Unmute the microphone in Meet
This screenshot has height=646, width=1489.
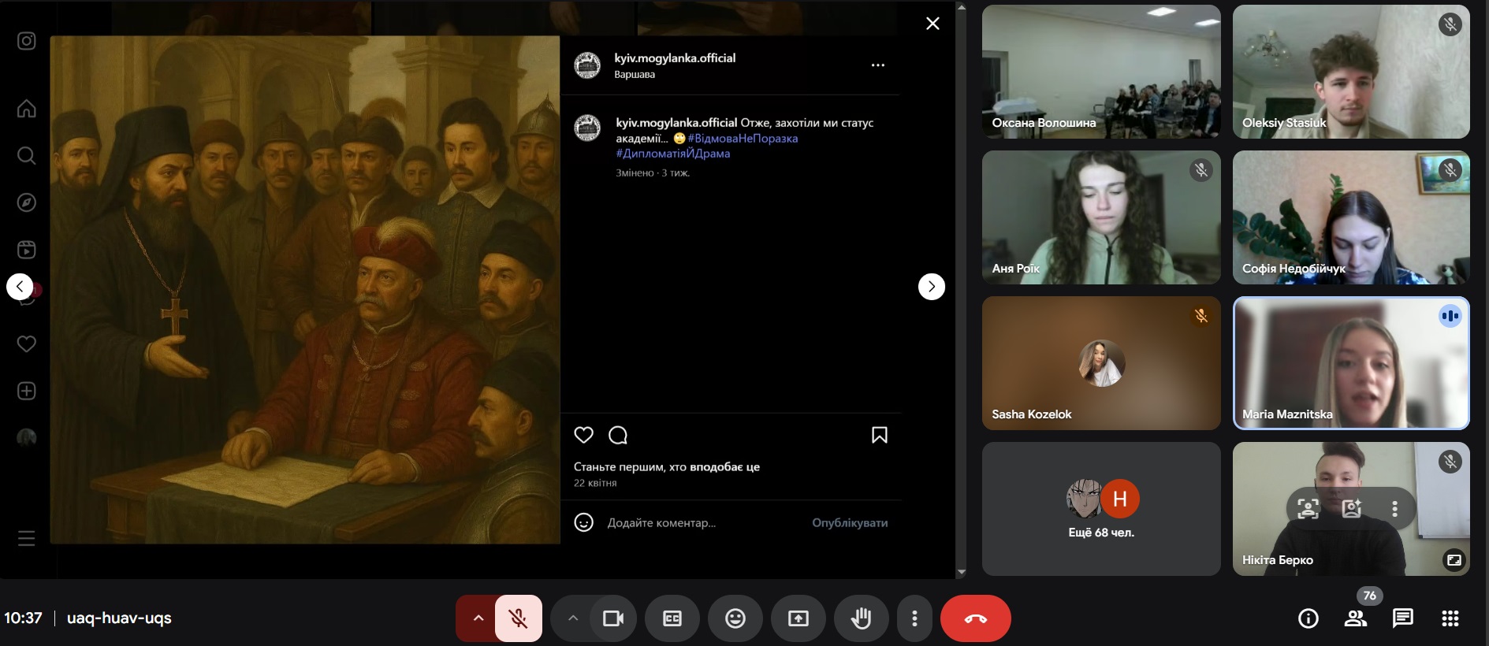[x=518, y=618]
